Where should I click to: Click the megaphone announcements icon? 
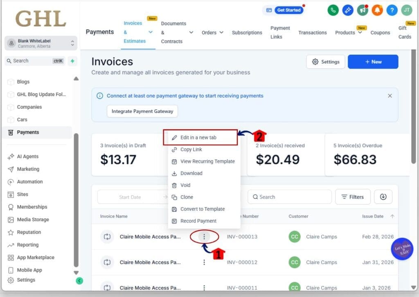[x=363, y=10]
